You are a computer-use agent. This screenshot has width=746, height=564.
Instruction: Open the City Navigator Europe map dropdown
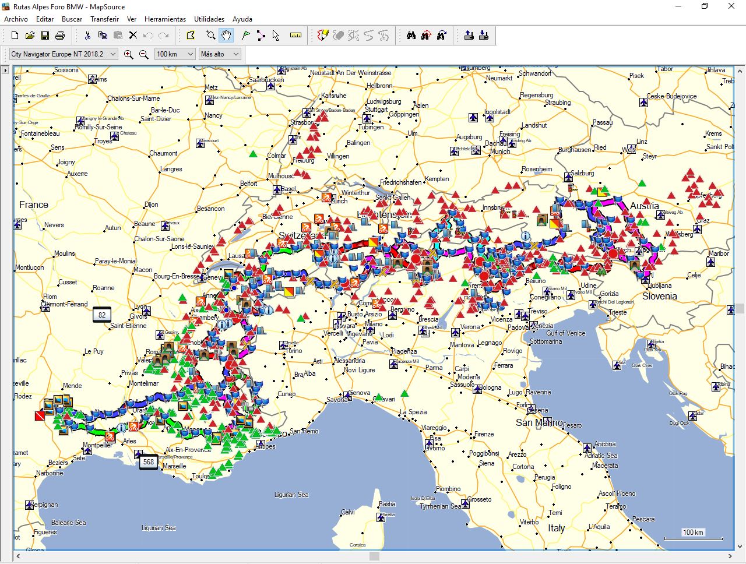64,54
